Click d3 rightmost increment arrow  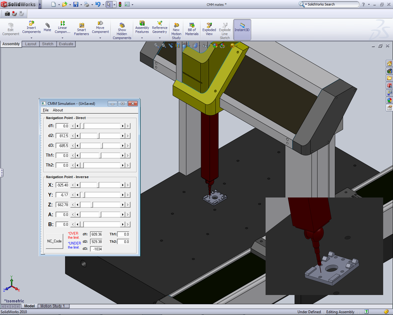128,146
